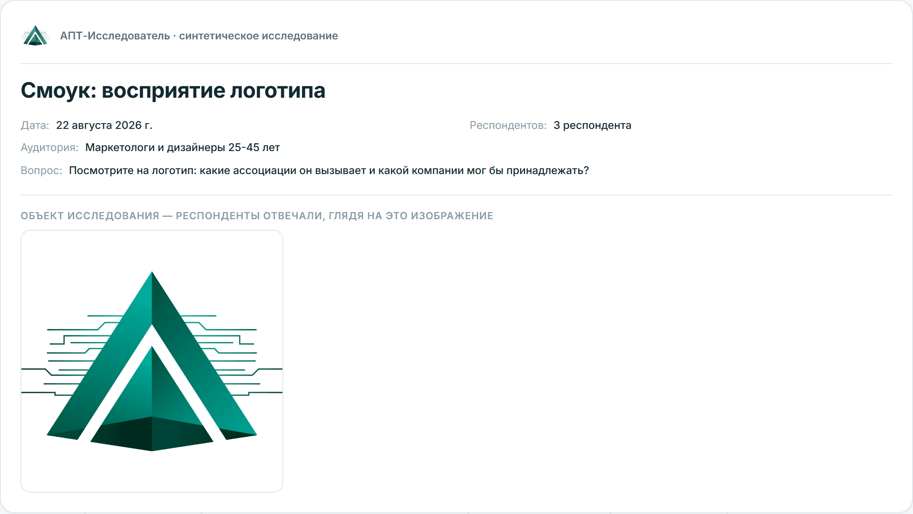Viewport: 913px width, 514px height.
Task: Select the header text 'АПТ-Исследователь · синтетическое исследование'
Action: [x=199, y=36]
